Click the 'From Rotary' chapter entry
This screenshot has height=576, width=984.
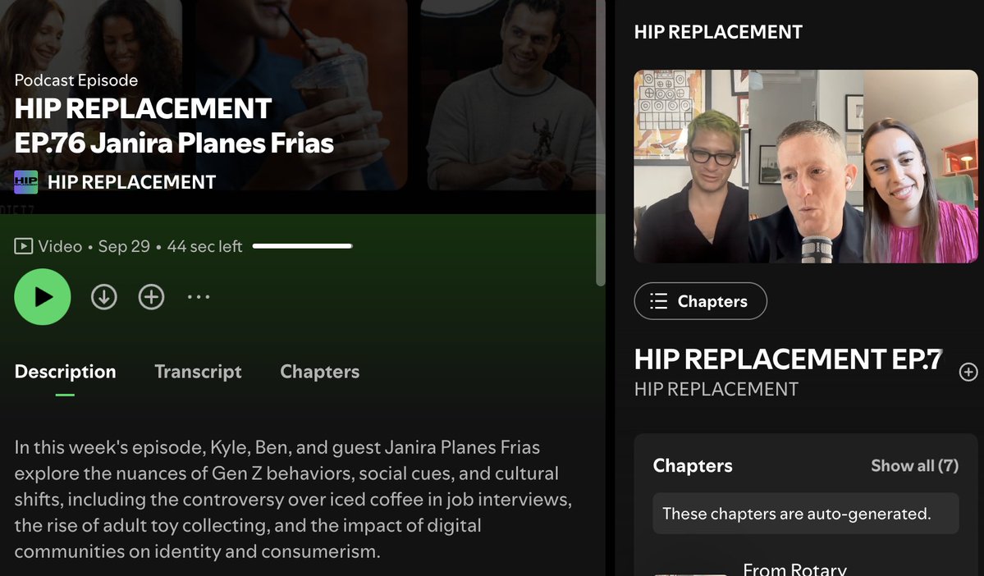794,569
